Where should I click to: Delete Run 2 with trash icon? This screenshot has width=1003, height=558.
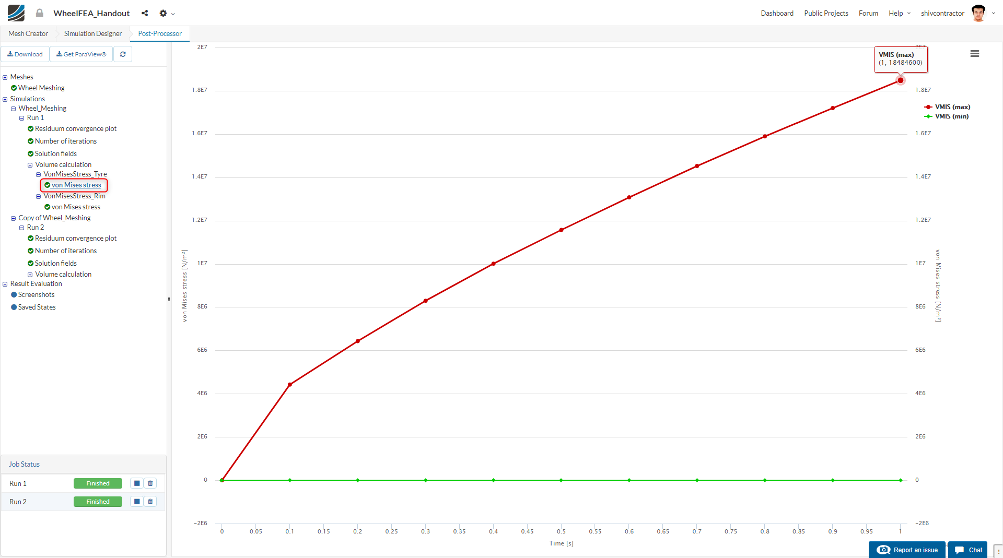pyautogui.click(x=150, y=502)
